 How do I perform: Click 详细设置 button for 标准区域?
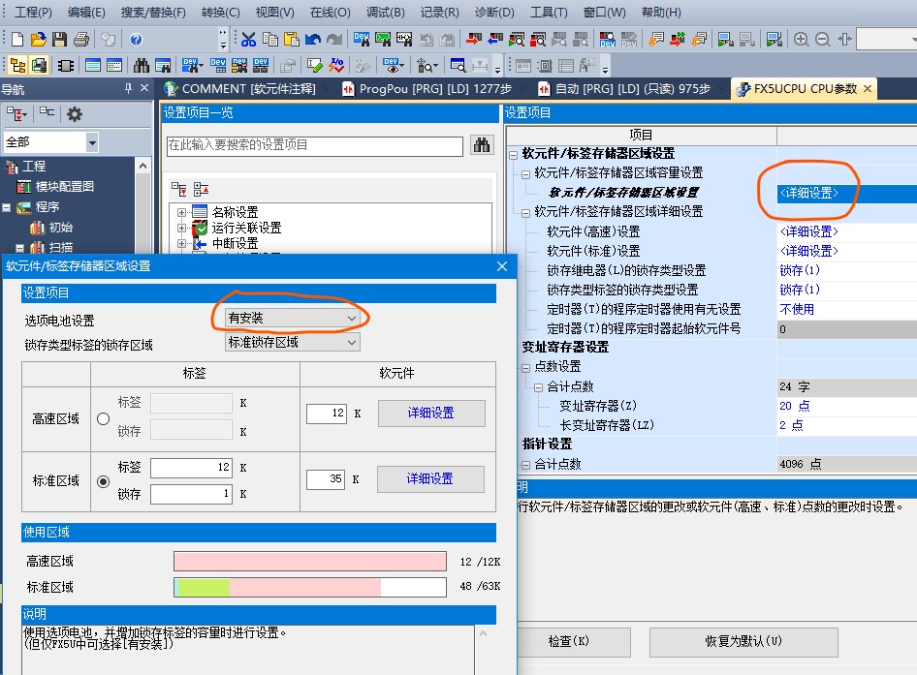point(430,478)
